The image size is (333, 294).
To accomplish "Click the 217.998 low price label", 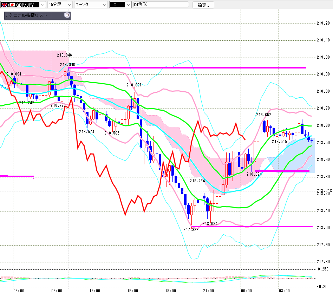I will pyautogui.click(x=191, y=230).
